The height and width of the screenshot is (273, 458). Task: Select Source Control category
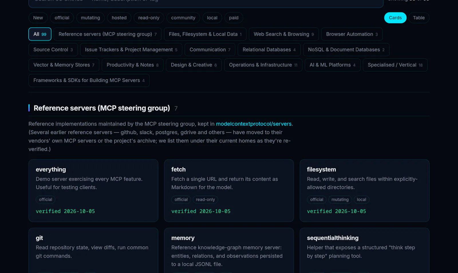pyautogui.click(x=53, y=50)
